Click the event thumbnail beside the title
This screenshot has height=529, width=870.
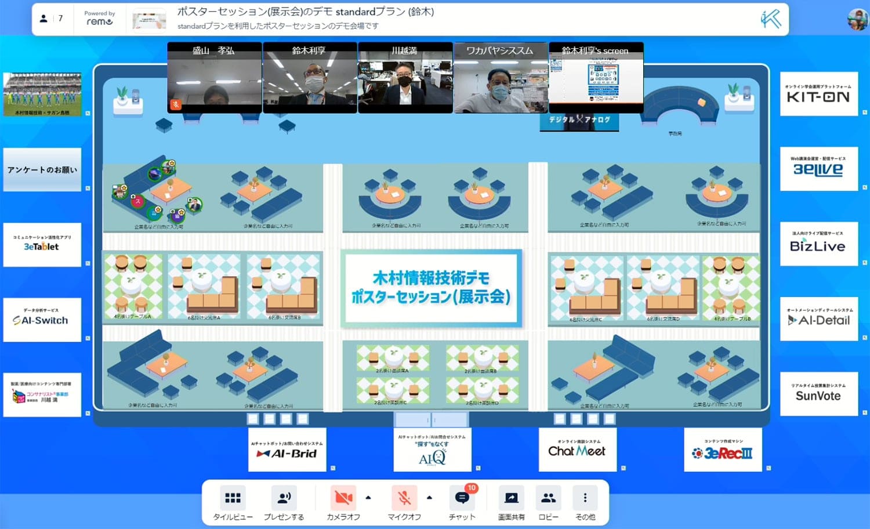pos(149,20)
